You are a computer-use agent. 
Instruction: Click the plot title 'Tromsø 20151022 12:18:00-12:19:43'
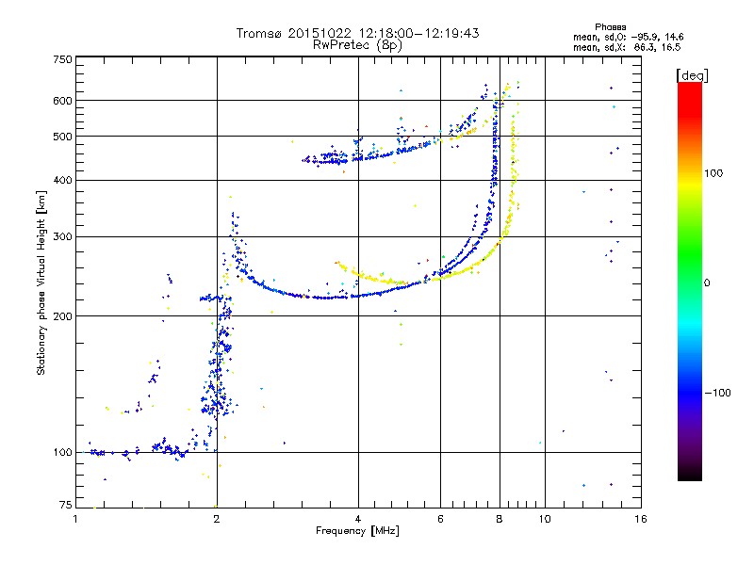pos(357,33)
